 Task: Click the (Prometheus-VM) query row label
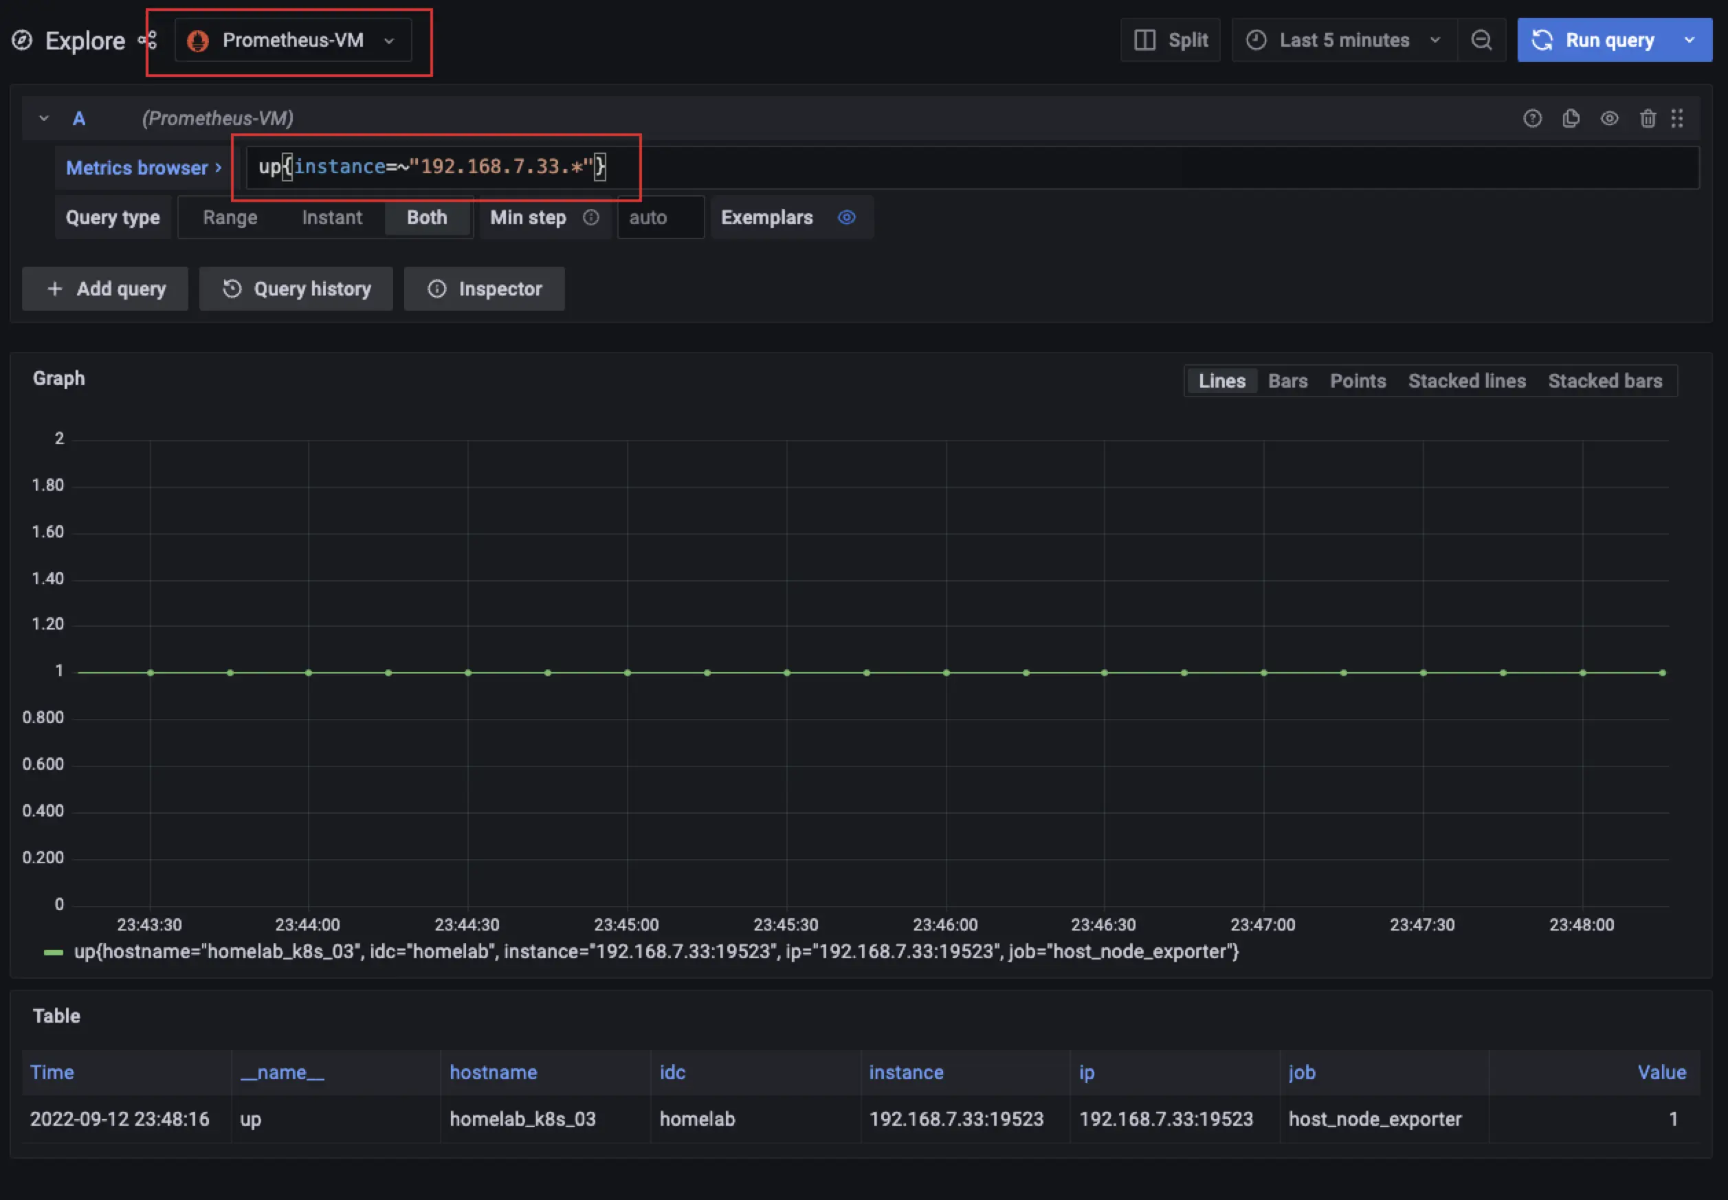(x=217, y=118)
